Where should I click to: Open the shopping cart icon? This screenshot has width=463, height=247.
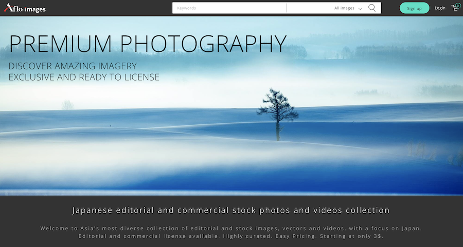point(456,7)
